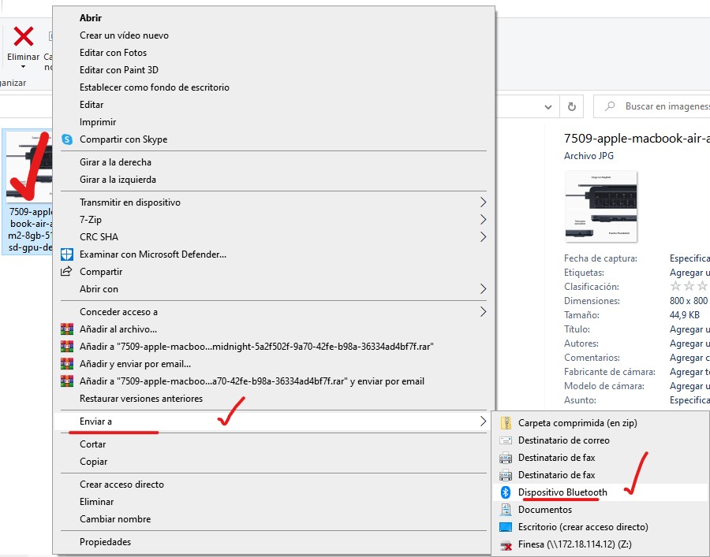Click the red X Eliminar icon in the ribbon
Image resolution: width=710 pixels, height=557 pixels.
[x=23, y=36]
